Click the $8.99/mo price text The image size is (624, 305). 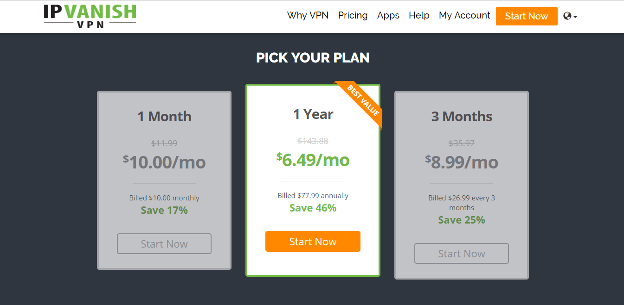(462, 162)
